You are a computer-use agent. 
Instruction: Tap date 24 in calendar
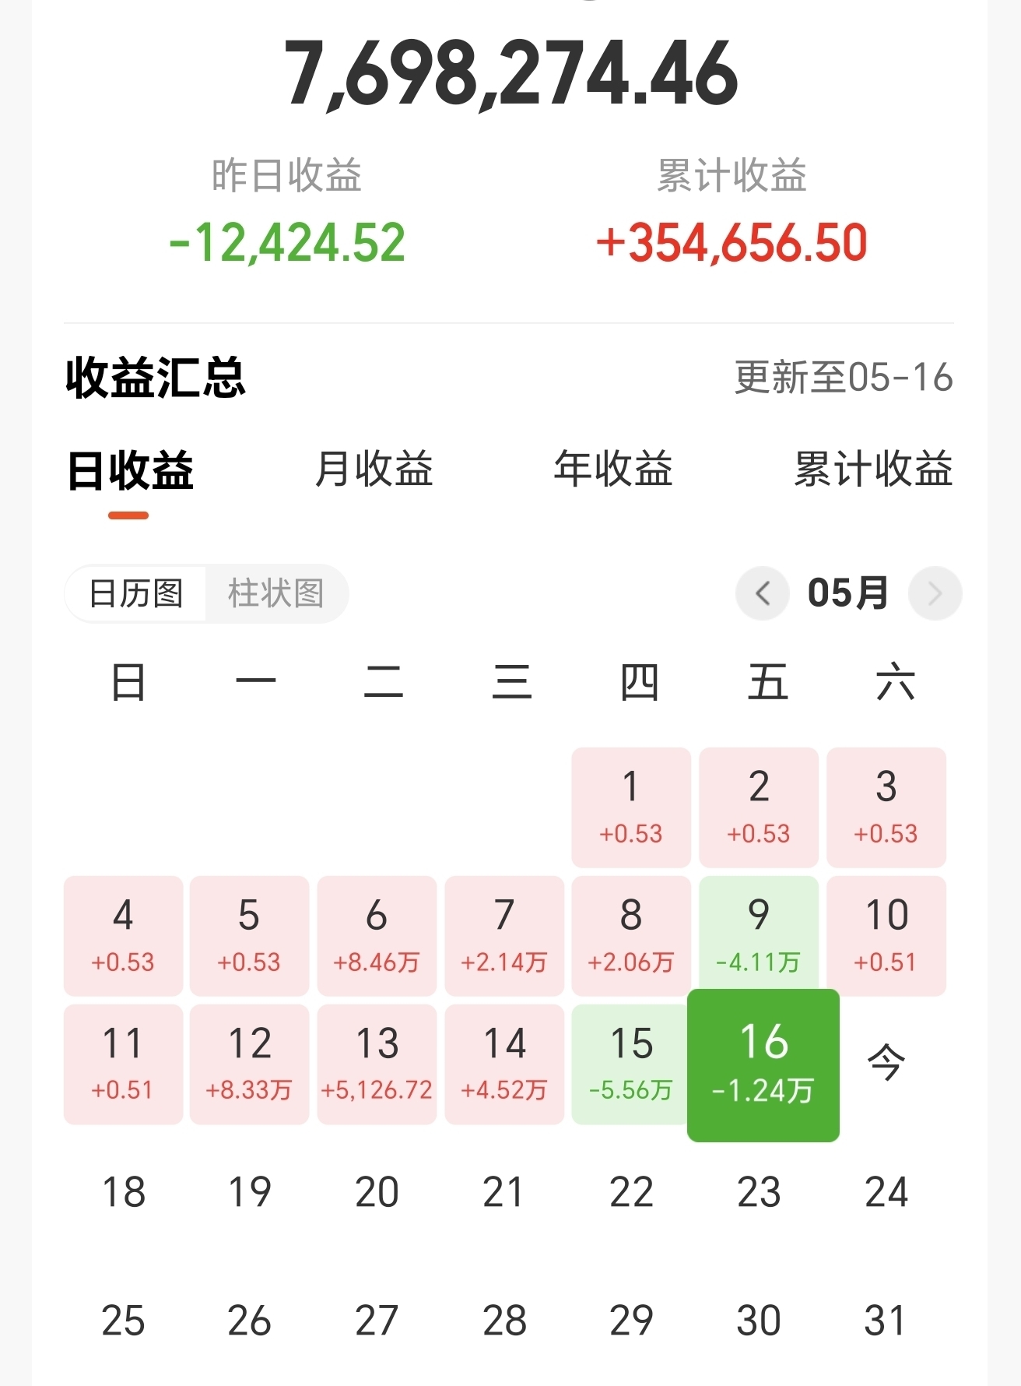pos(886,1192)
